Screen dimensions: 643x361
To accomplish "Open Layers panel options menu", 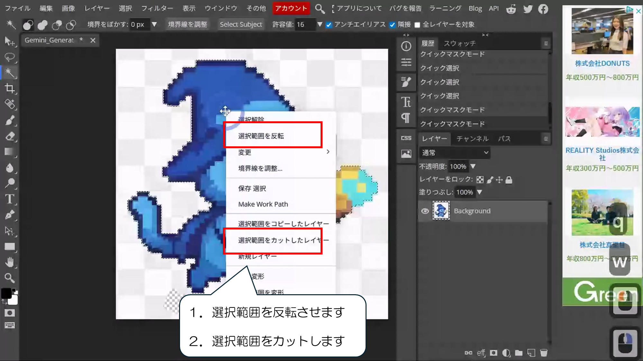I will pos(546,139).
